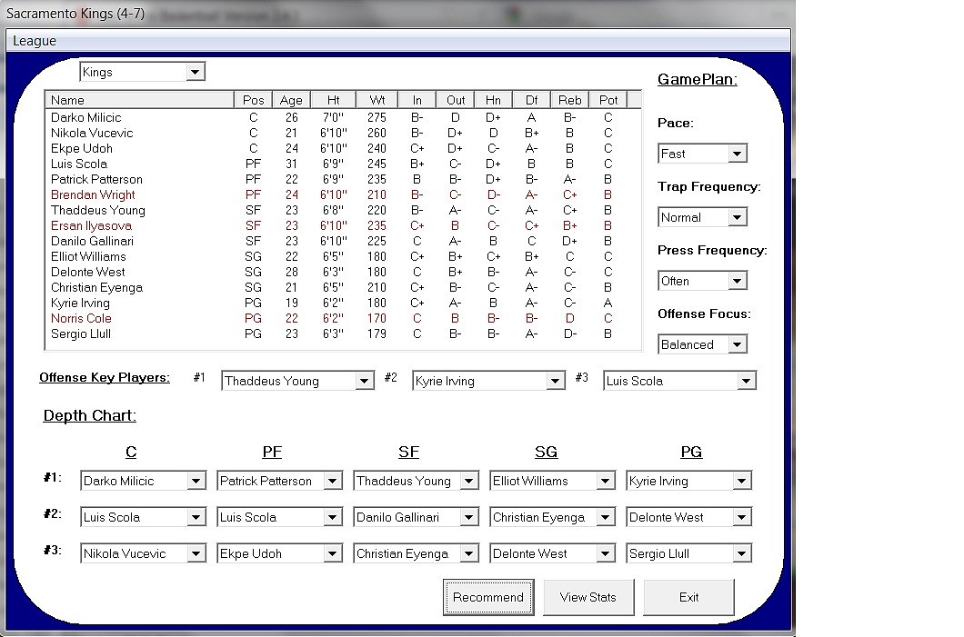Click the Reb column header
This screenshot has height=637, width=964.
(570, 100)
